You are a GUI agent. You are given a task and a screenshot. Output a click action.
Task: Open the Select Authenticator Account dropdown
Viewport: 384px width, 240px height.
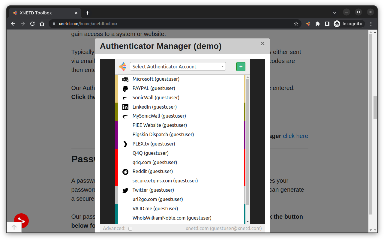(178, 66)
